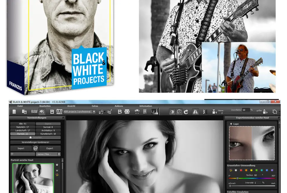The width and height of the screenshot is (287, 193).
Task: Select the 'Surreal: 8' preset category
Action: click(48, 127)
